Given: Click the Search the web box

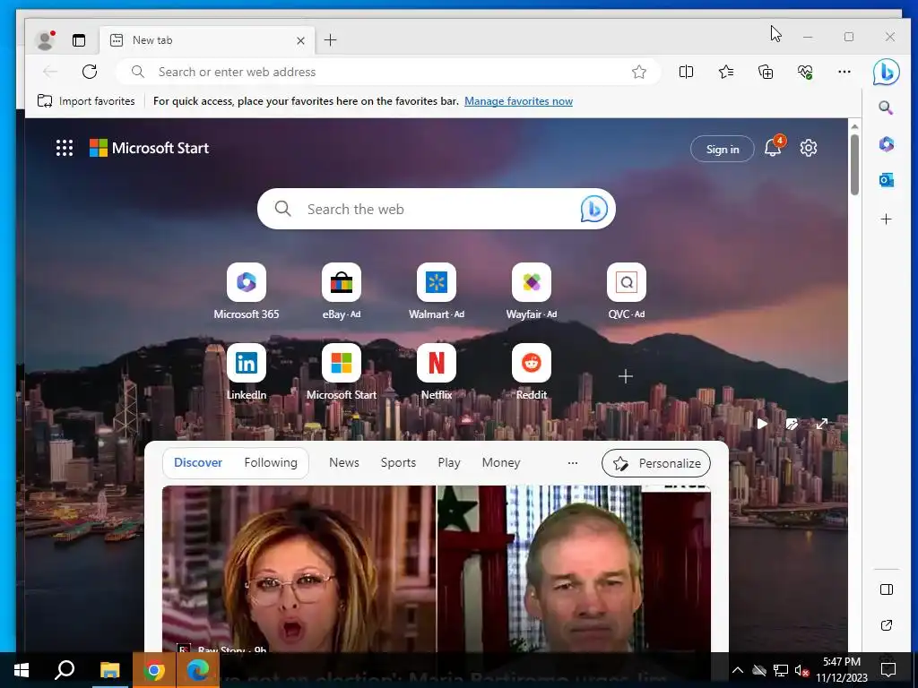Looking at the screenshot, I should (x=437, y=209).
